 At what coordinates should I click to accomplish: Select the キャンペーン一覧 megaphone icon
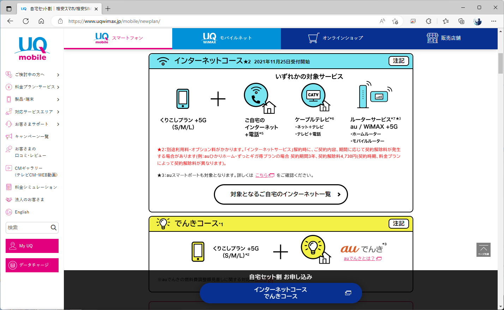click(x=9, y=136)
